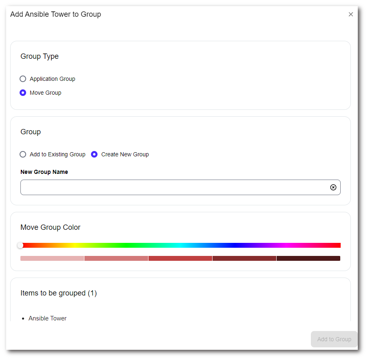Choose the second, muted rose swatch
This screenshot has height=360, width=368.
click(x=116, y=258)
